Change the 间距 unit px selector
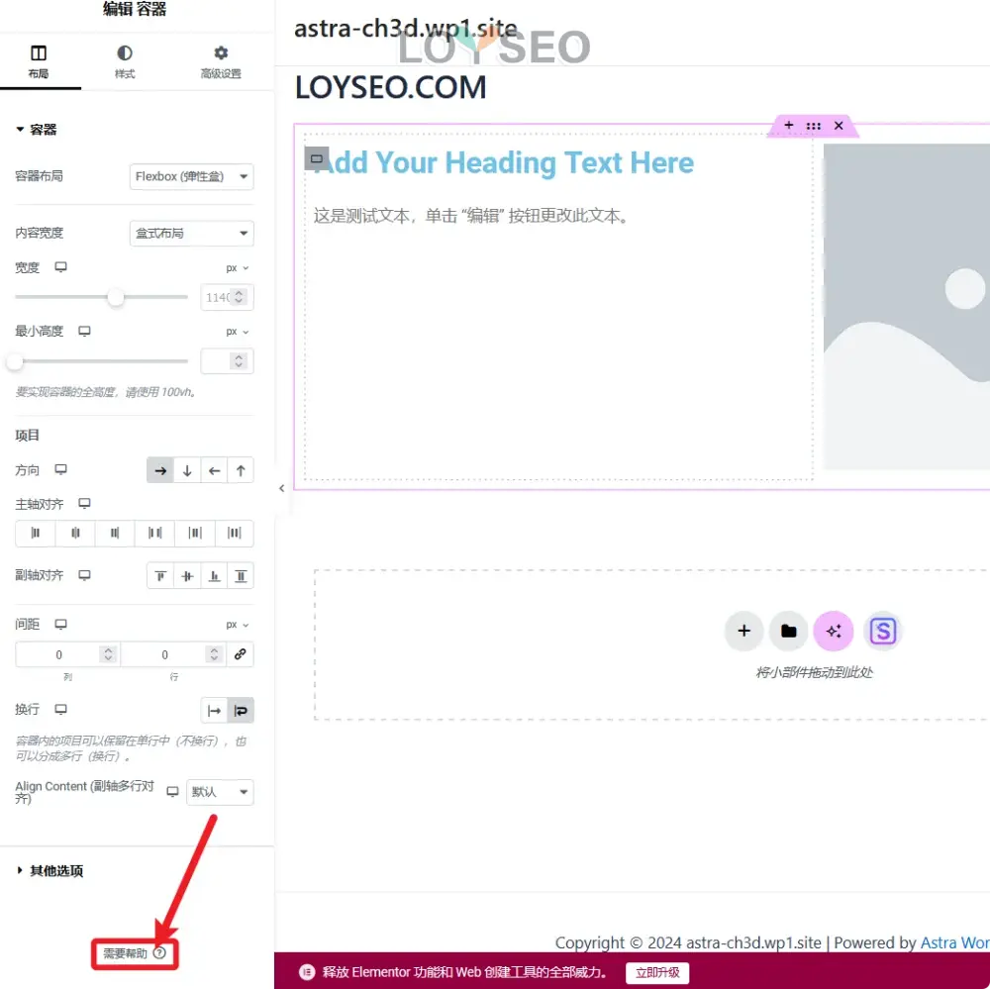This screenshot has height=989, width=990. (238, 625)
